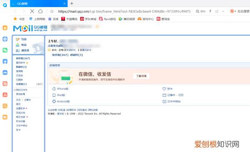Click into the browser address bar URL
The image size is (250, 152).
[x=124, y=11]
